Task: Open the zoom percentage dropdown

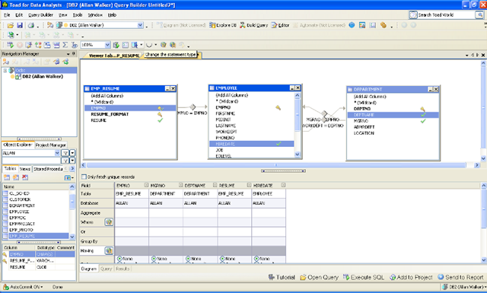Action: pos(107,45)
